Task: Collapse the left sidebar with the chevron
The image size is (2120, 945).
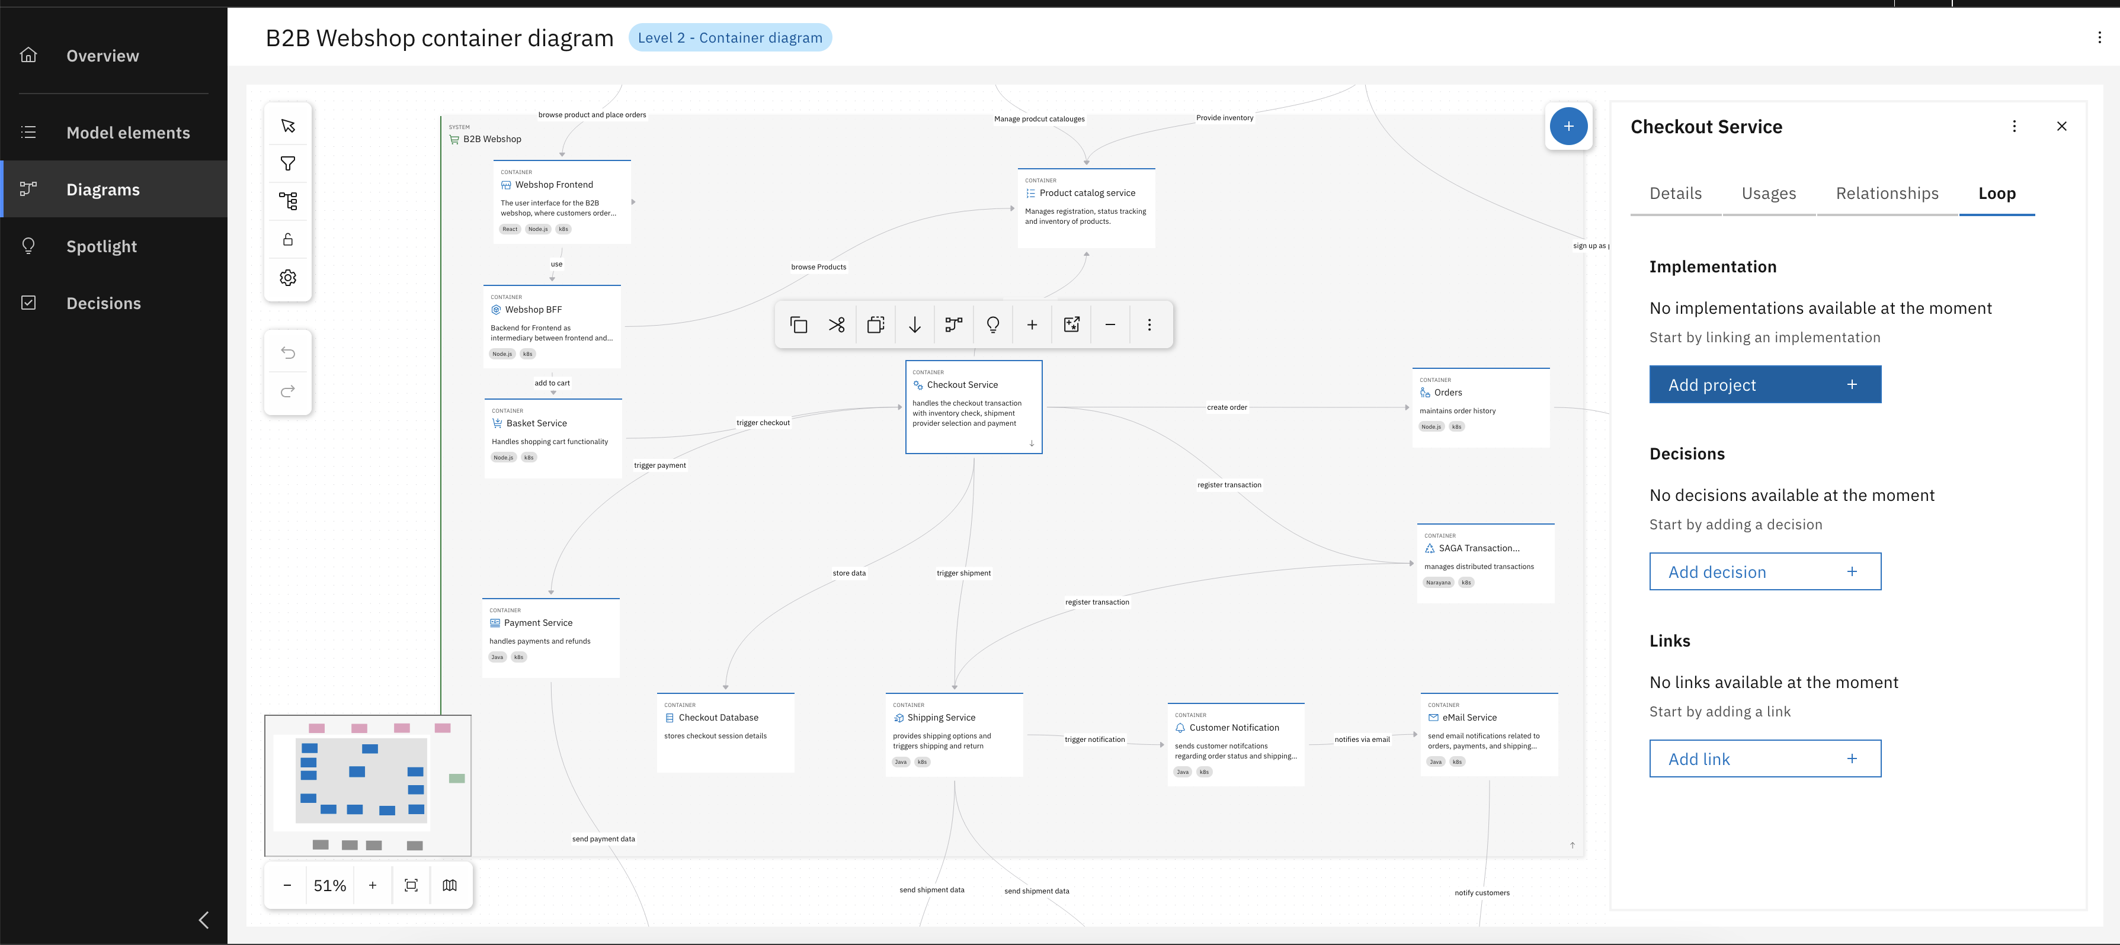Action: [x=204, y=920]
